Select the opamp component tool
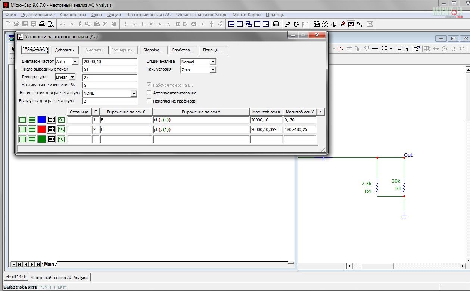This screenshot has height=291, width=470. click(186, 24)
